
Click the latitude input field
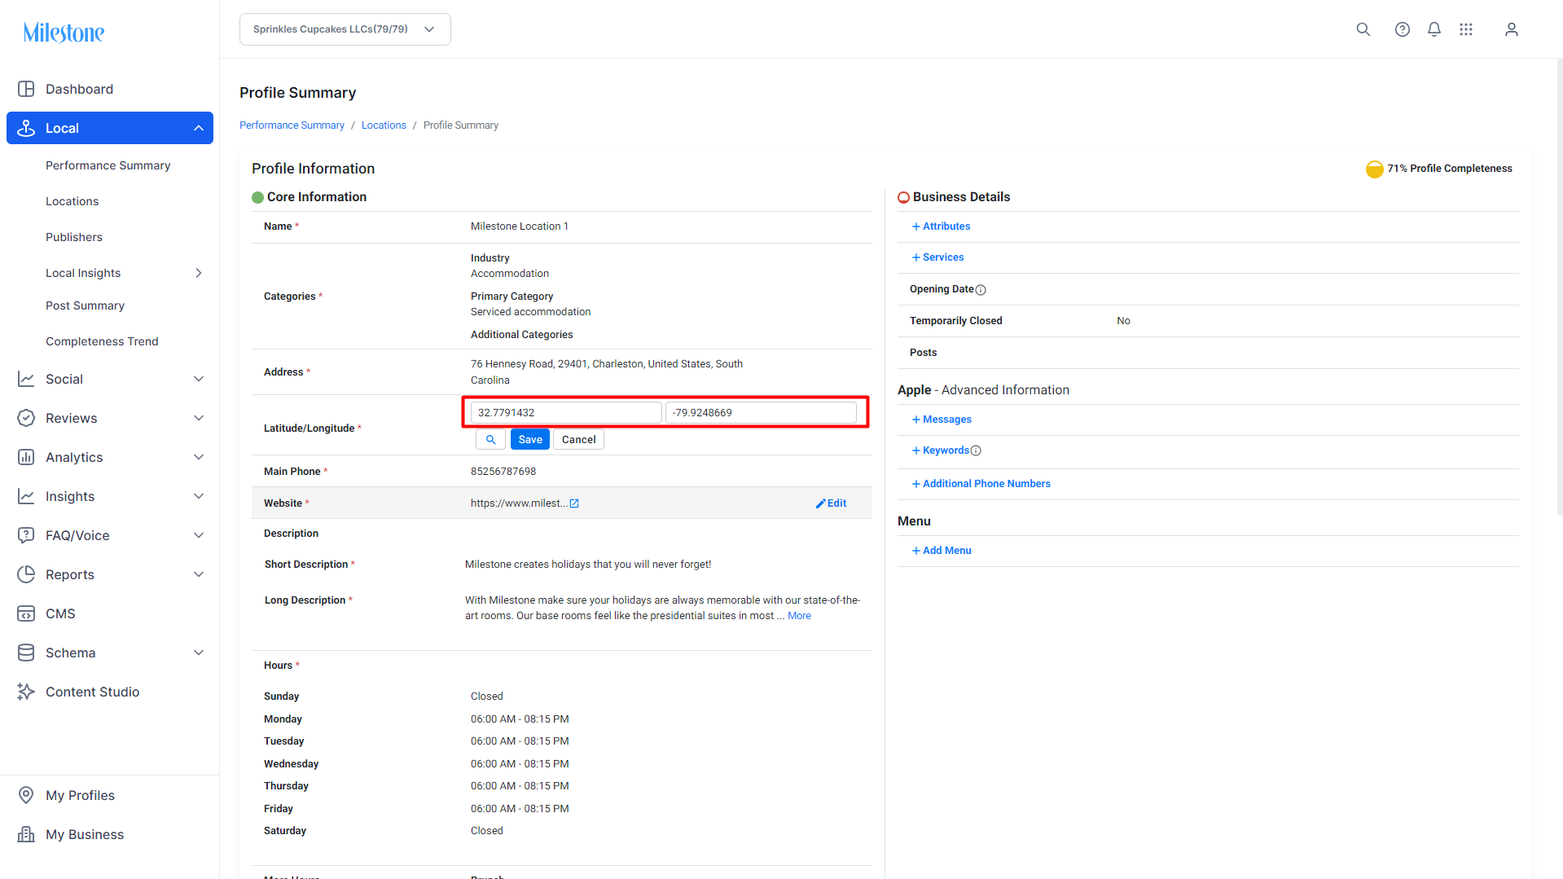pos(566,412)
